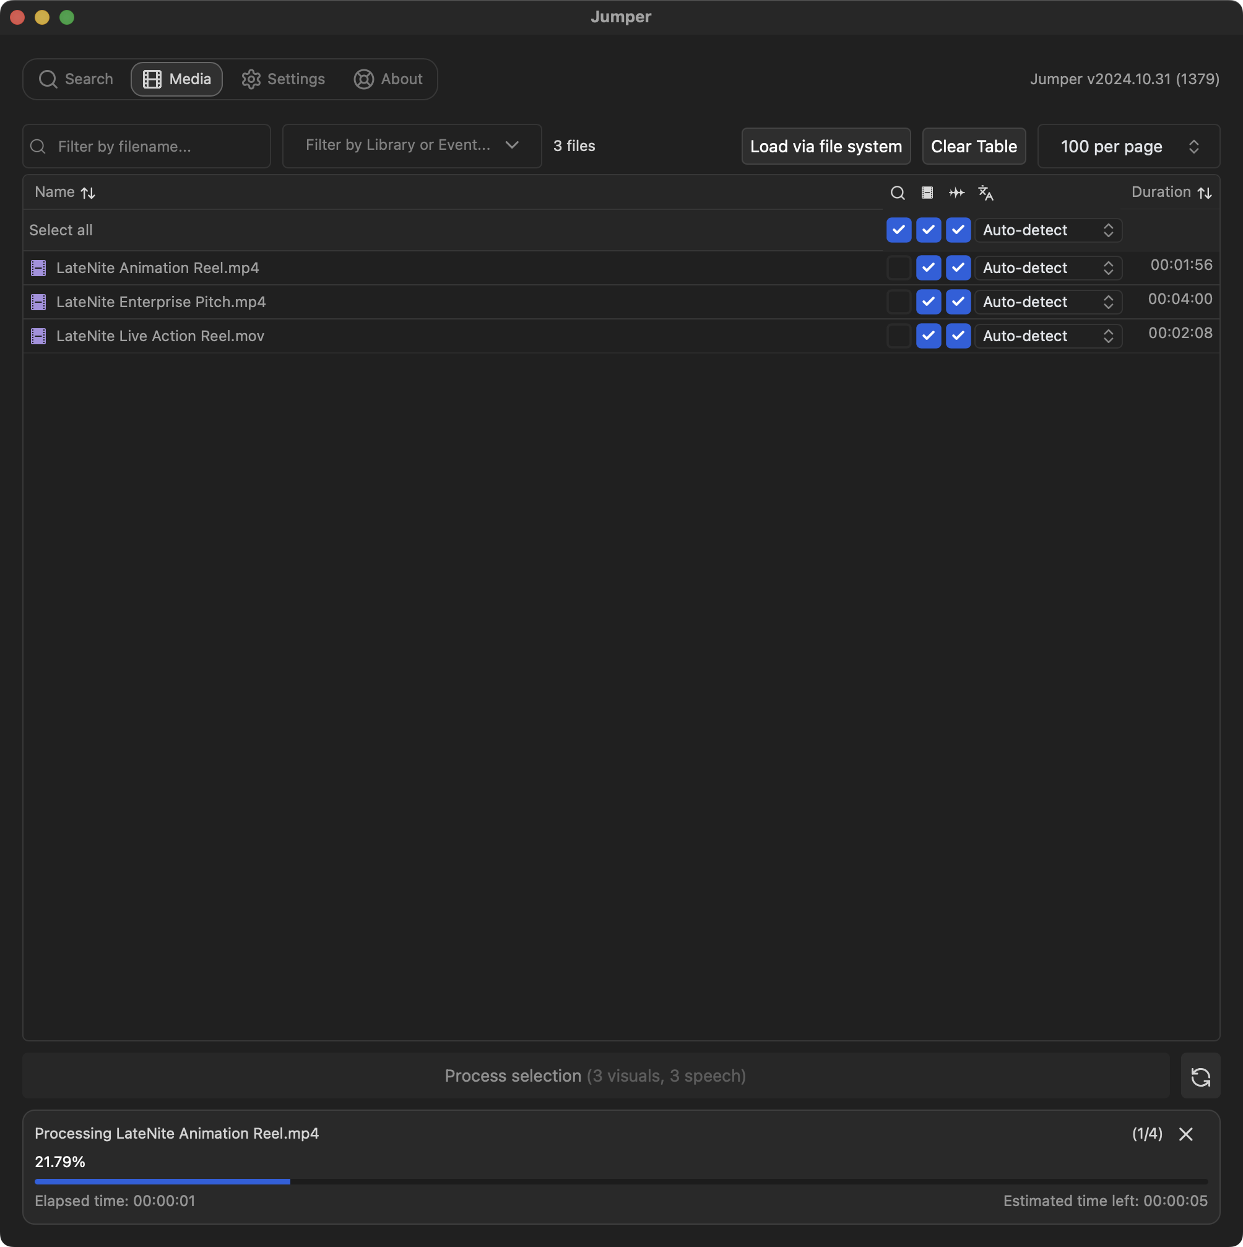This screenshot has width=1243, height=1247.
Task: Sort by Name using the arrows icon
Action: (89, 193)
